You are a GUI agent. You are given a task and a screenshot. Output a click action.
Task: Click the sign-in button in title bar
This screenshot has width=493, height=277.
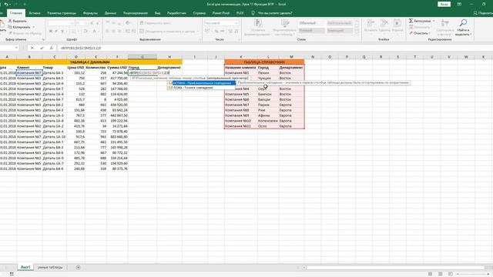click(x=444, y=4)
